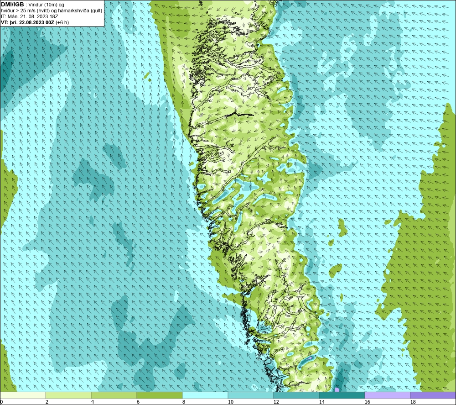
Task: Select the 'IT: Mán. 21. 08. 2023 18Z' line
Action: (29, 16)
